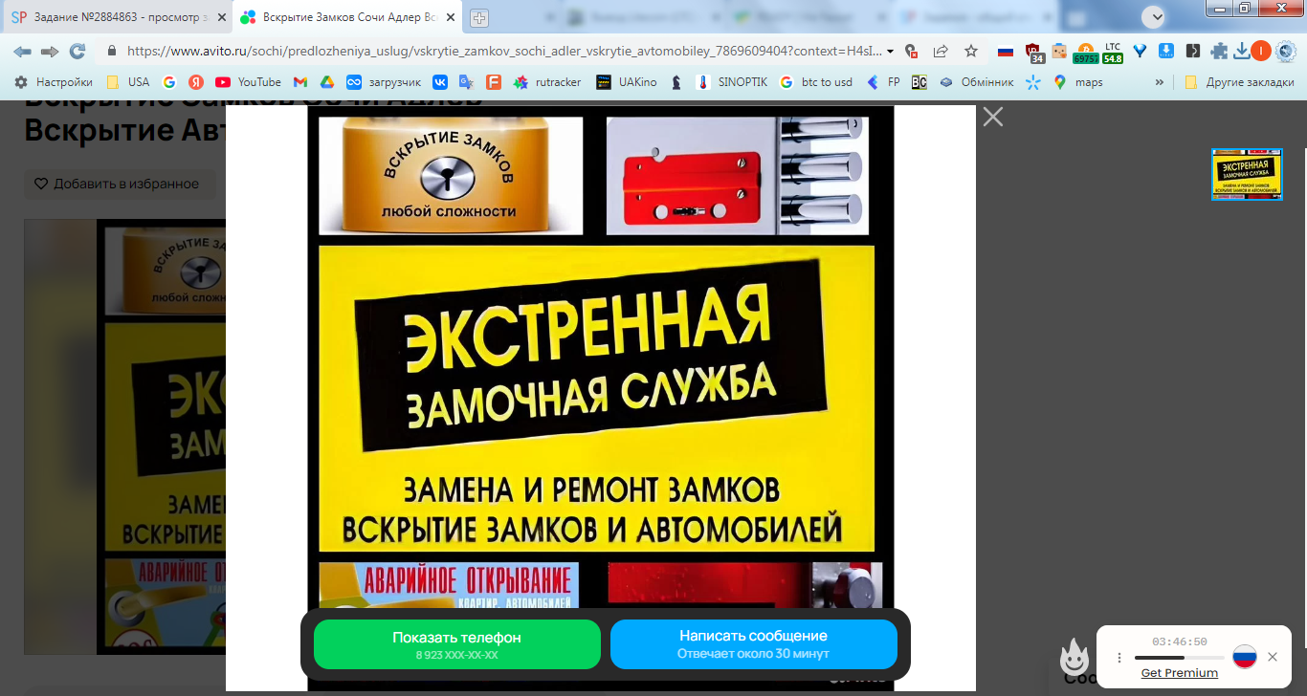Click the round Russian flag in VPN widget

point(1244,657)
